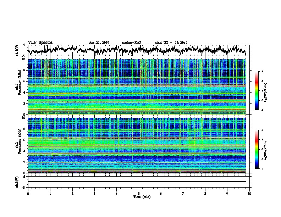
Task: Click the 'VLF Spectra' title text
Action: [40, 43]
